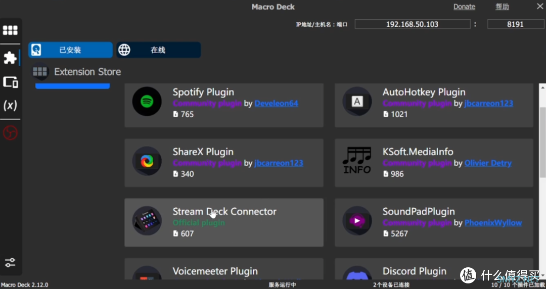Open the Devices sidebar icon
The image size is (546, 289).
click(x=11, y=82)
